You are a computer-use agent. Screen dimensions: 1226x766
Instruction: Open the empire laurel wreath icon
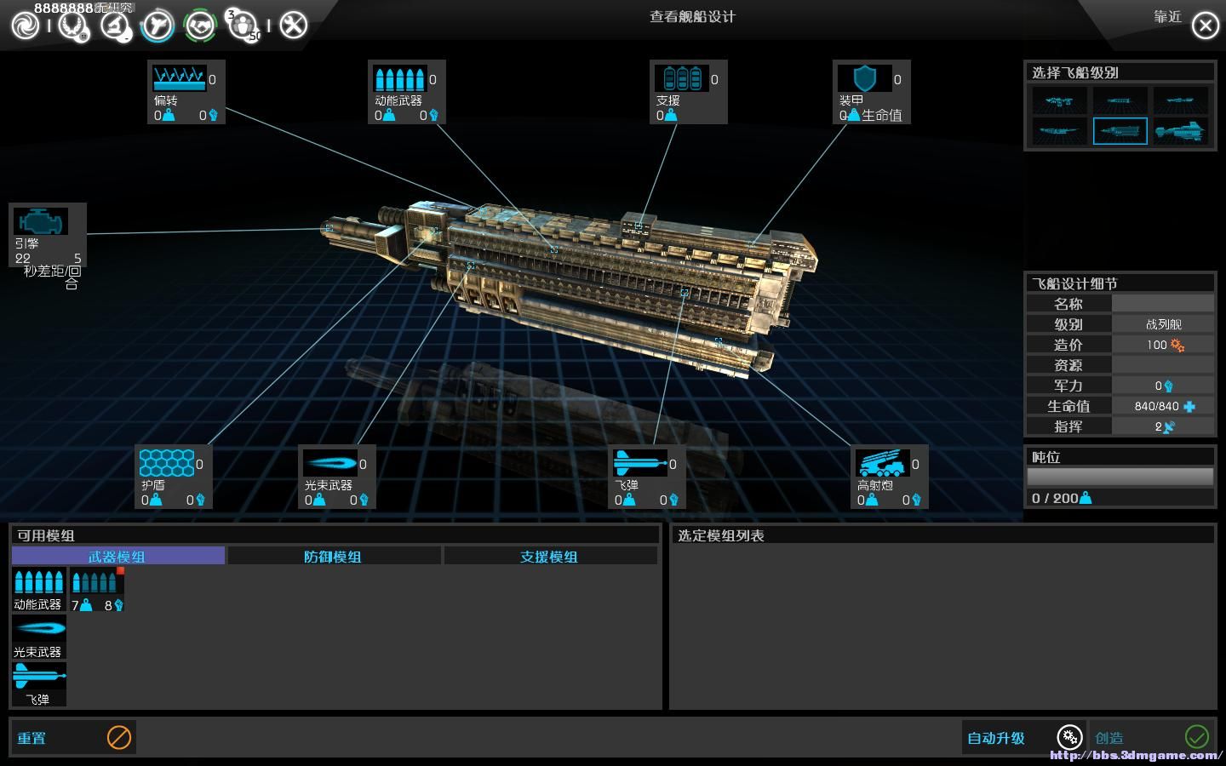click(73, 26)
